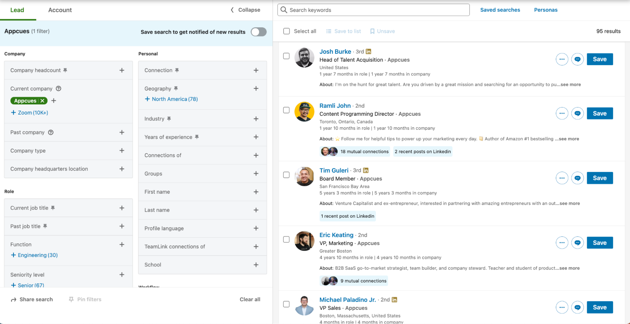Click the Current company help icon
630x324 pixels.
[x=58, y=88]
